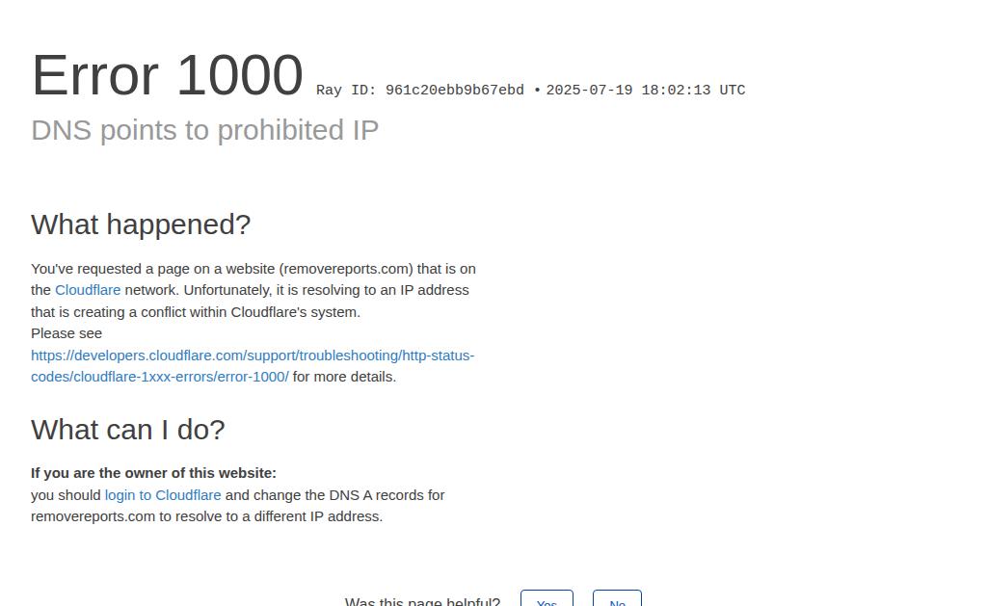The image size is (987, 606).
Task: Click the What happened? heading
Action: 141,224
